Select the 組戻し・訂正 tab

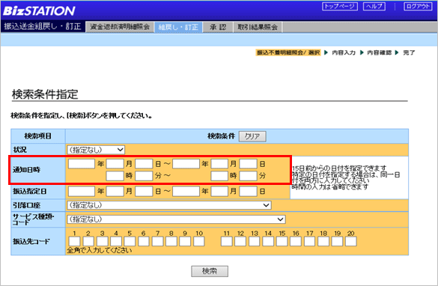pyautogui.click(x=178, y=27)
